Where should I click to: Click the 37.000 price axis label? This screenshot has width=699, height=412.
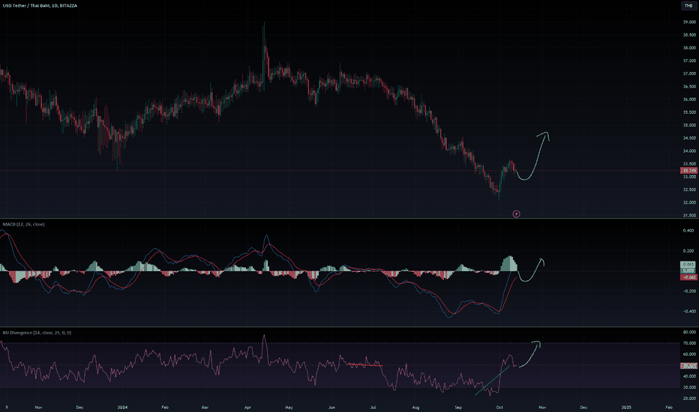[x=689, y=73]
